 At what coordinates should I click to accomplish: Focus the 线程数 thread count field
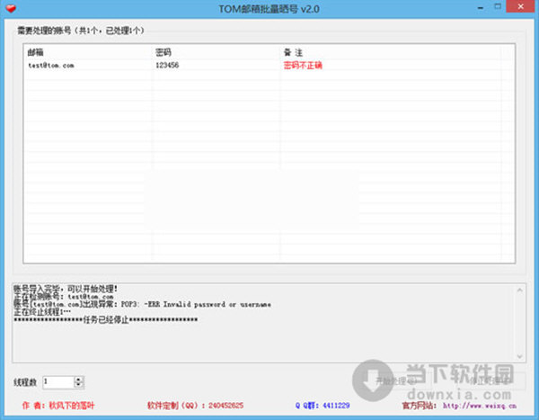click(58, 382)
